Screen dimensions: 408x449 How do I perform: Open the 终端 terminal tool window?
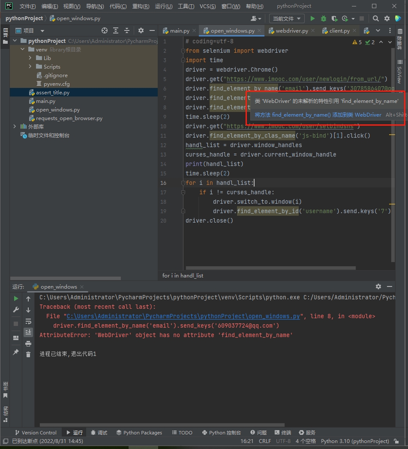coord(283,432)
